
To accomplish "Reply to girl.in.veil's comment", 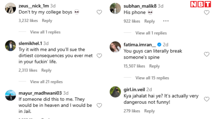I will click(x=149, y=111).
